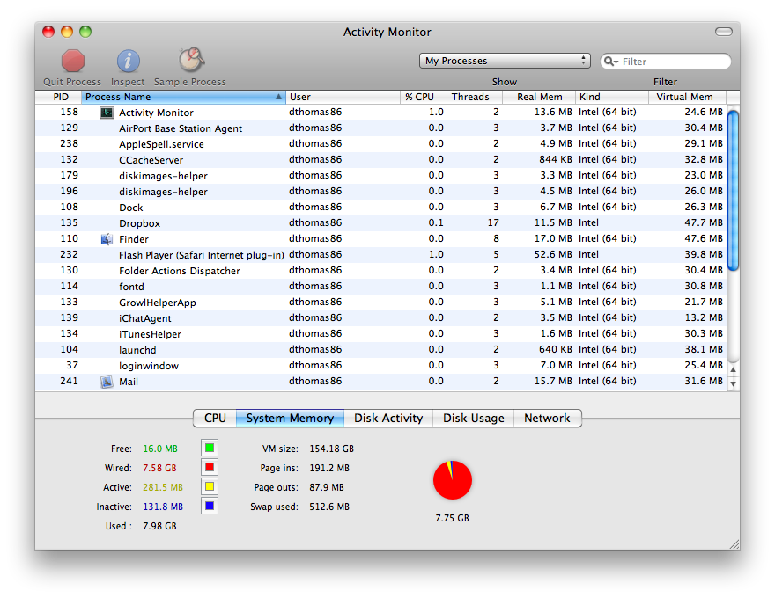Switch to the Network tab
Image resolution: width=775 pixels, height=598 pixels.
[x=548, y=418]
